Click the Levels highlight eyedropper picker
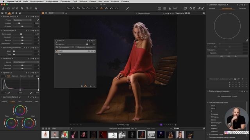The width and height of the screenshot is (250, 140). tap(31, 93)
